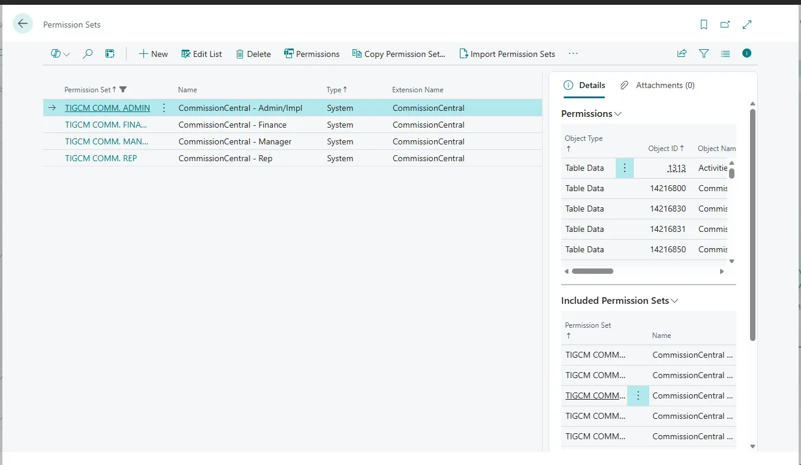Click the layout icon right of the search magnifier
Viewport: 801px width, 465px height.
click(x=110, y=54)
